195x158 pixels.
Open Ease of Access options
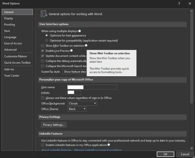point(17,43)
